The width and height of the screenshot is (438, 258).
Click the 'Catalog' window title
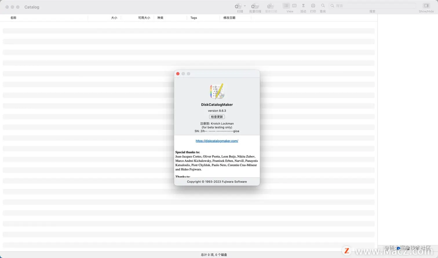tap(32, 7)
